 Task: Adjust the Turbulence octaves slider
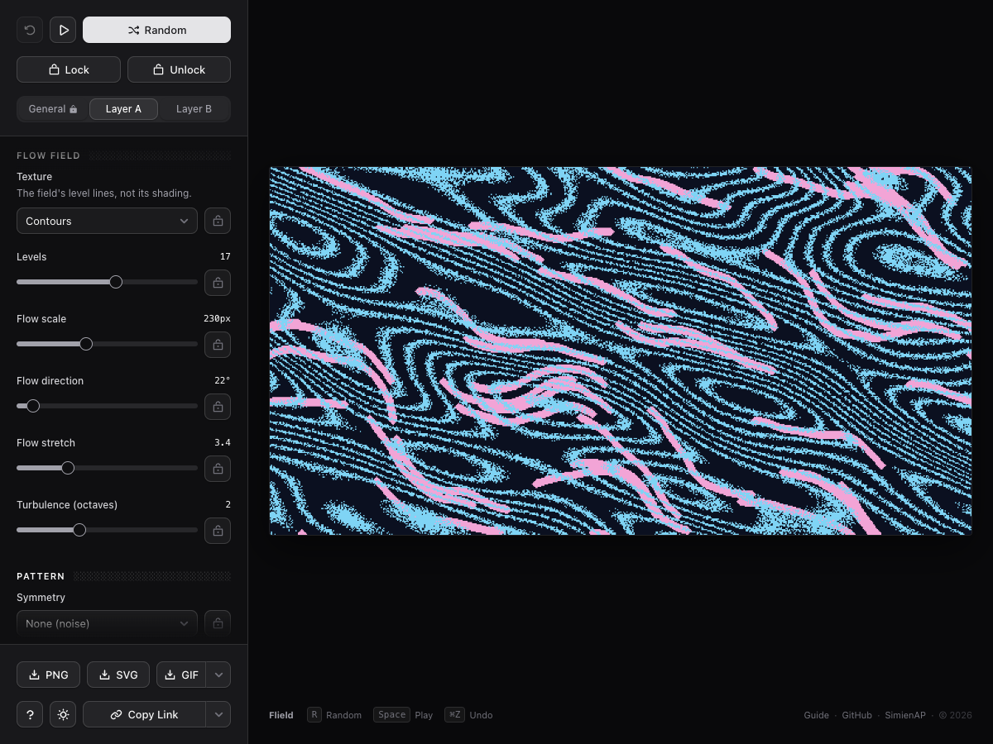107,530
